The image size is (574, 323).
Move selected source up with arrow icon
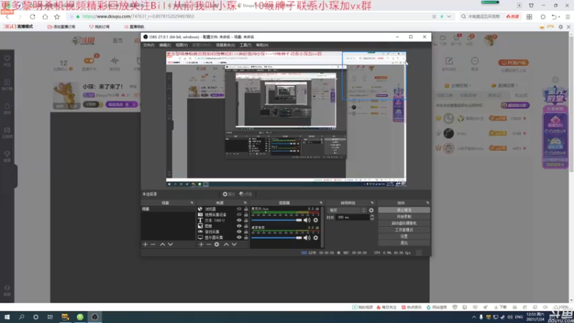[x=226, y=244]
